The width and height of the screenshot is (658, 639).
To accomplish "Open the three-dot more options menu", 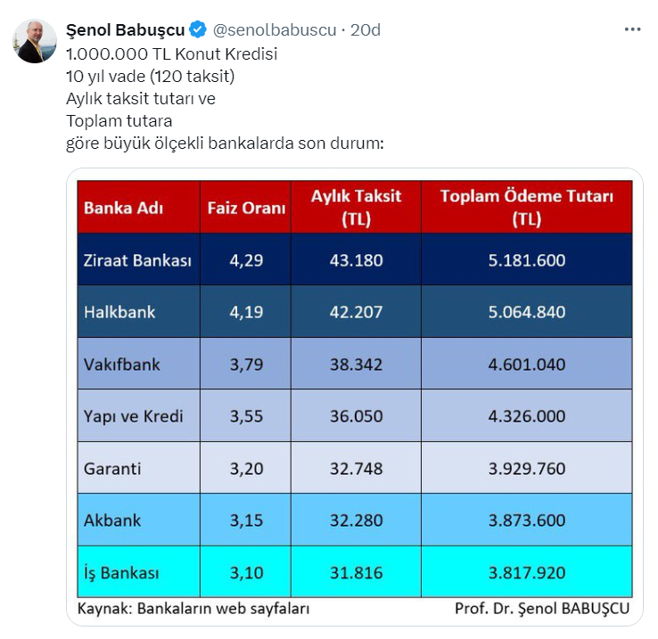I will (x=632, y=29).
